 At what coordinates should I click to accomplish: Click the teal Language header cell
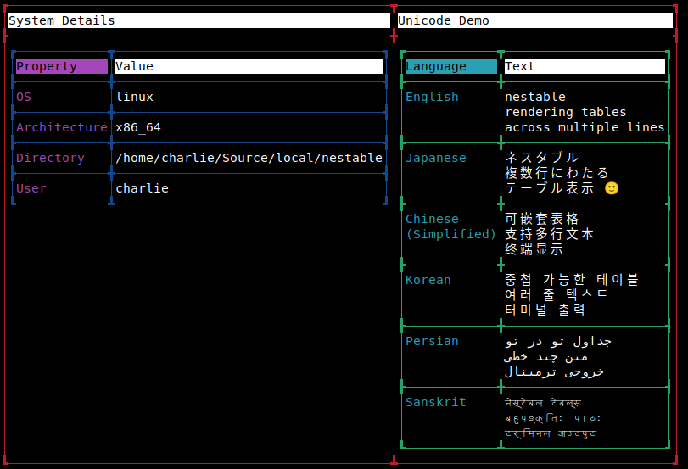point(451,66)
